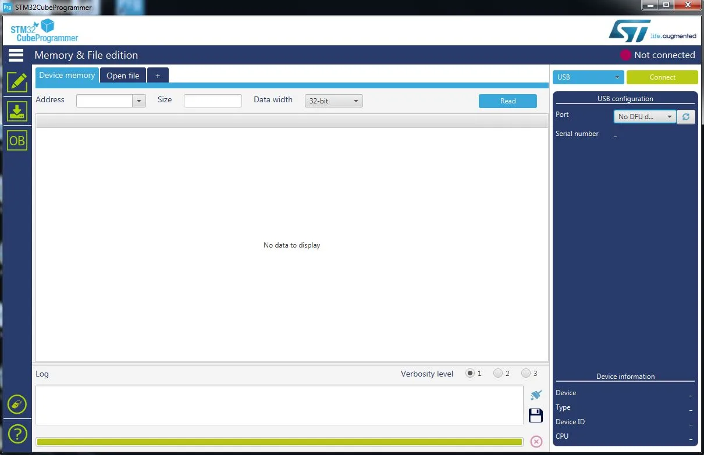Click the full chip erase icon
The height and width of the screenshot is (455, 704).
point(17,404)
